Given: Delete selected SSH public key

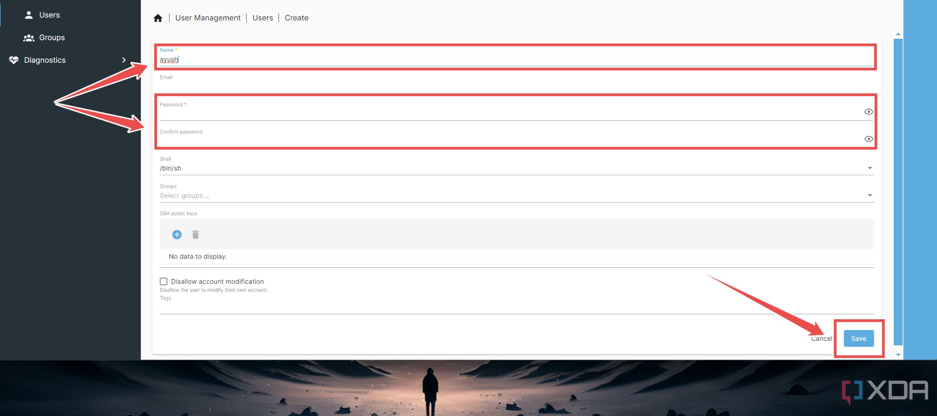Looking at the screenshot, I should [195, 235].
